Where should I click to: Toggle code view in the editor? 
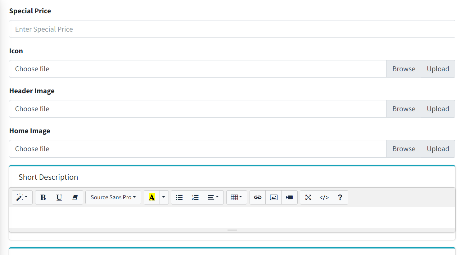pyautogui.click(x=324, y=197)
